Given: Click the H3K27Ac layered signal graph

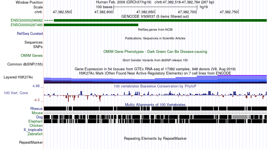Looking at the screenshot, I should (x=155, y=79).
